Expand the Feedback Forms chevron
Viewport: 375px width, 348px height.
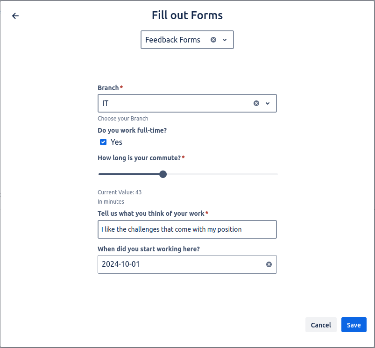point(225,40)
